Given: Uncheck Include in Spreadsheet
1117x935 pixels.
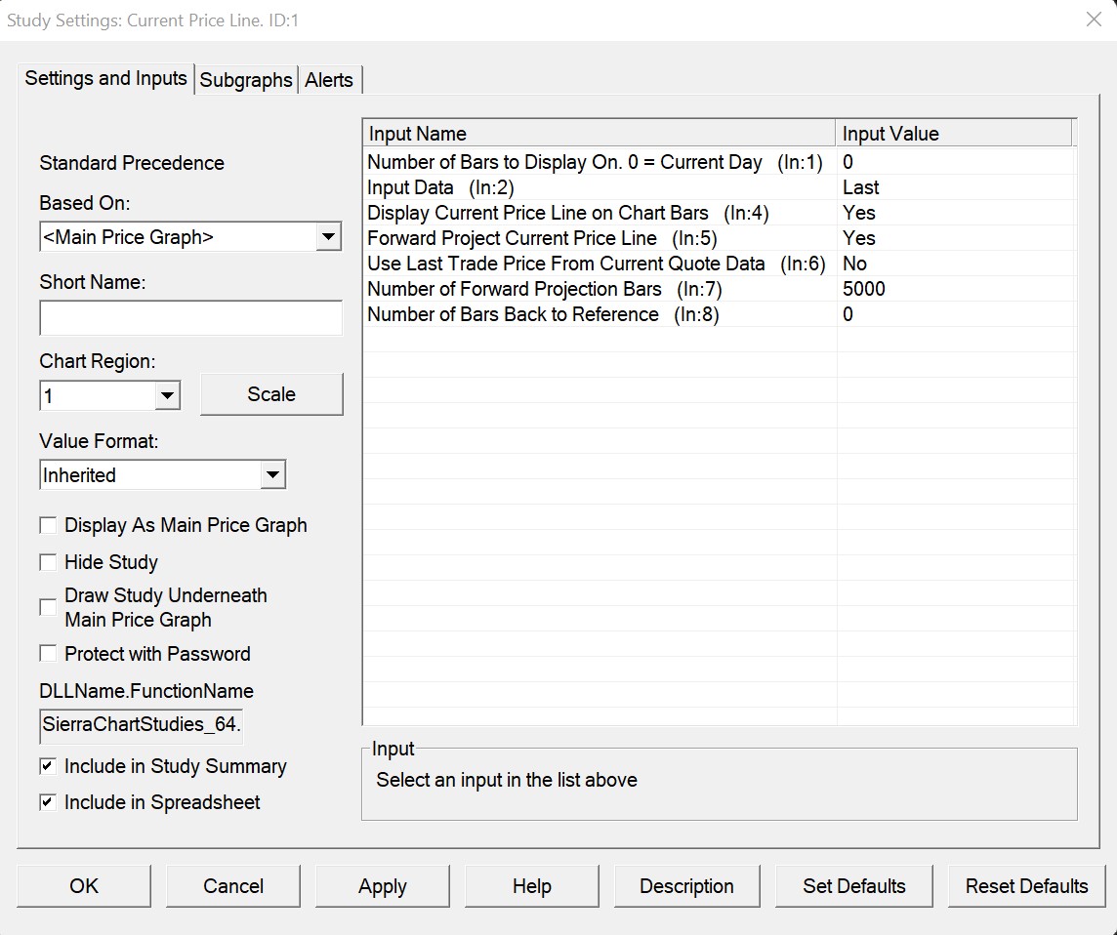Looking at the screenshot, I should click(48, 803).
